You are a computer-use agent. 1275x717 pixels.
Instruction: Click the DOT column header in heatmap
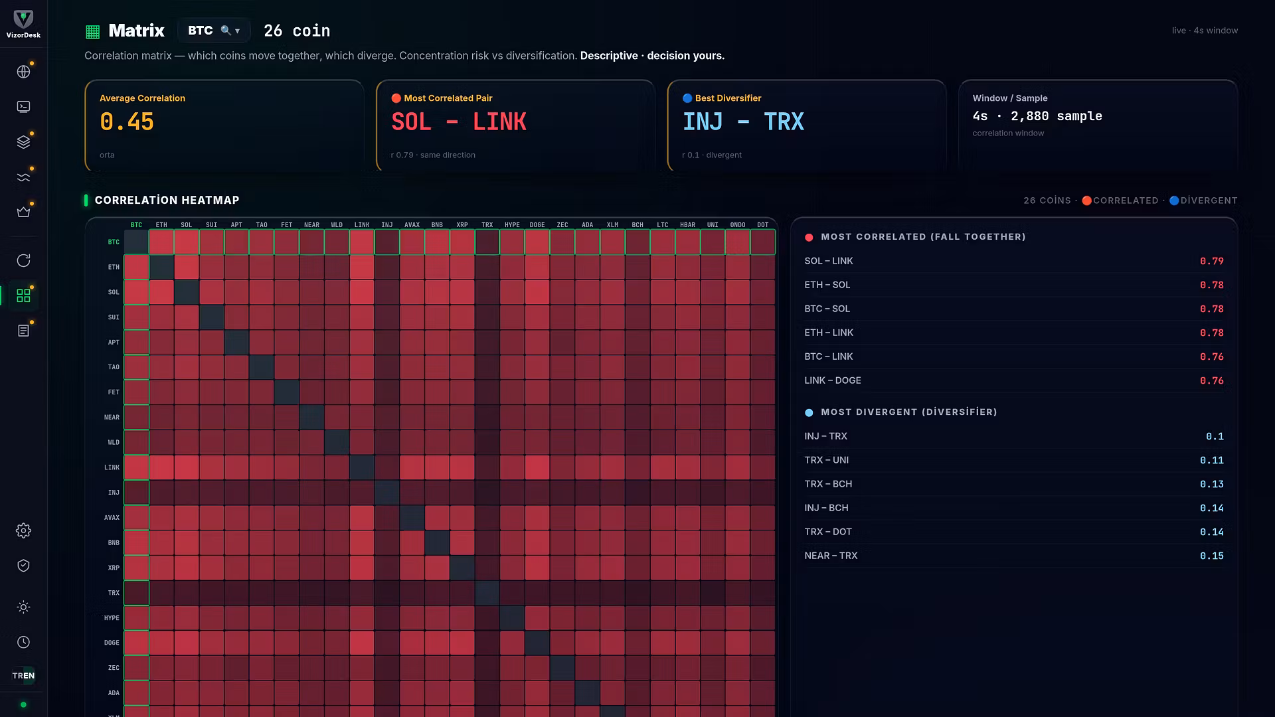click(763, 225)
